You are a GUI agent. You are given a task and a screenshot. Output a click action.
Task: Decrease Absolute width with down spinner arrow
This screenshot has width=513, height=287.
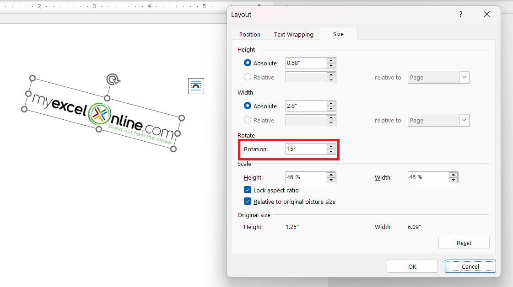coord(331,108)
